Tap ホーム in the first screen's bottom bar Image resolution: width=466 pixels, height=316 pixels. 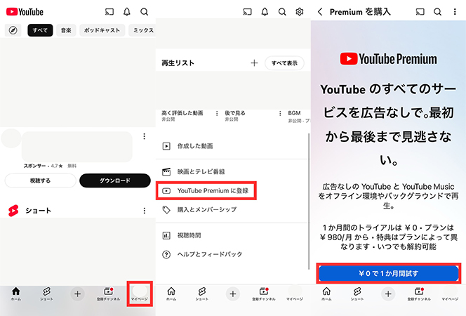(15, 294)
